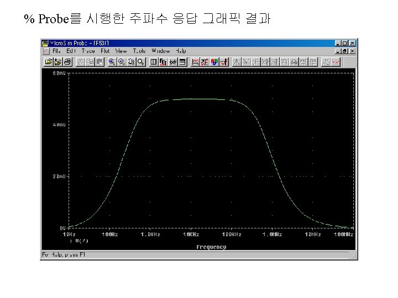
Task: Toggle the Cursor display icon
Action: [224, 62]
